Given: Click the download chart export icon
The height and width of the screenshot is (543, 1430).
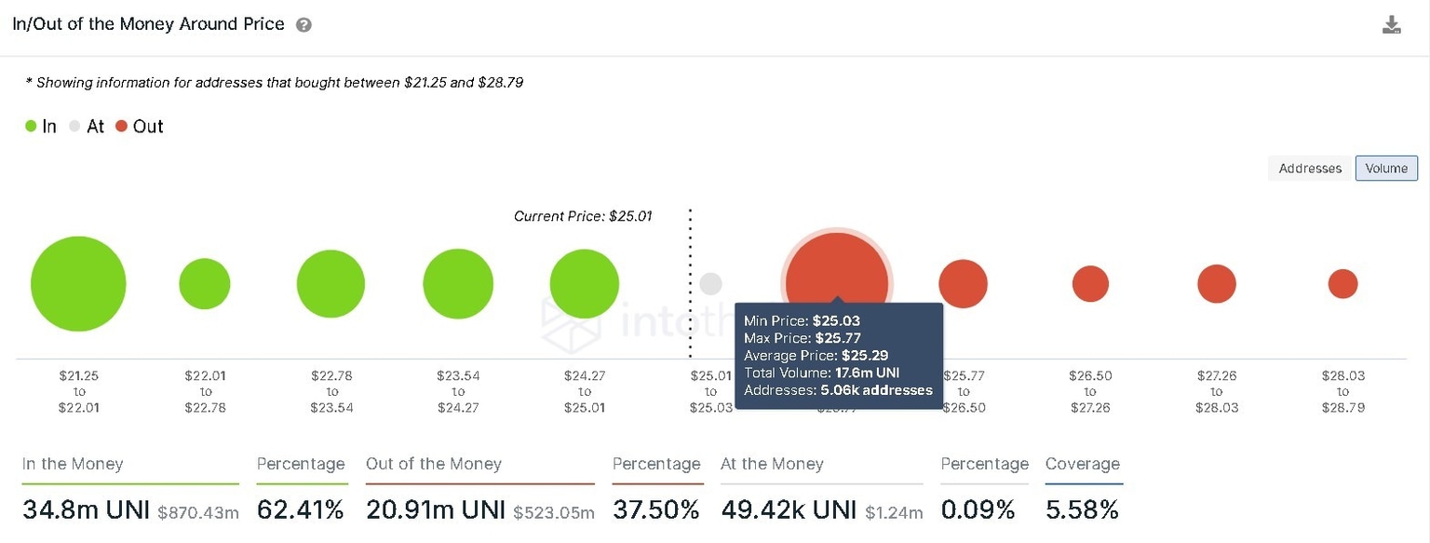Looking at the screenshot, I should click(x=1392, y=25).
